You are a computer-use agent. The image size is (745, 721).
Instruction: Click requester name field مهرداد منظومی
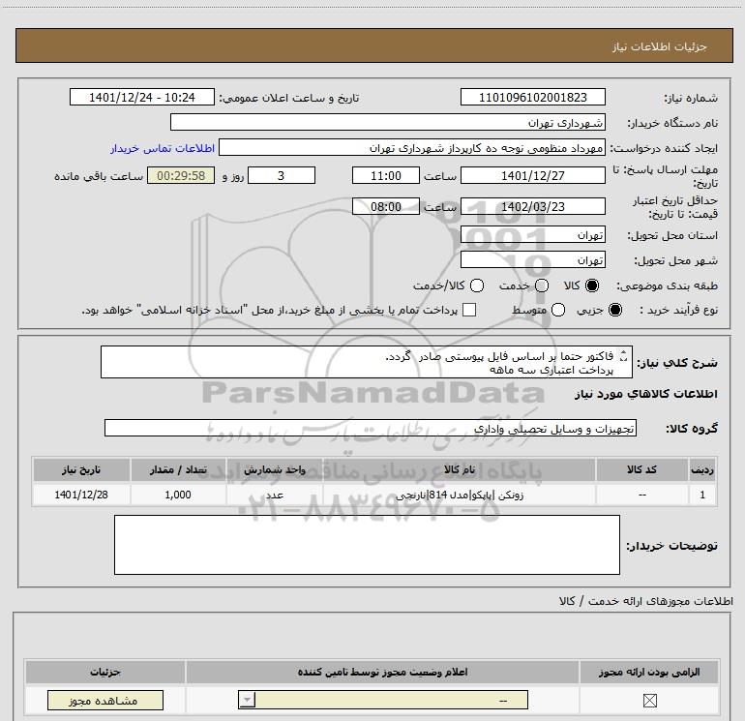tap(412, 147)
